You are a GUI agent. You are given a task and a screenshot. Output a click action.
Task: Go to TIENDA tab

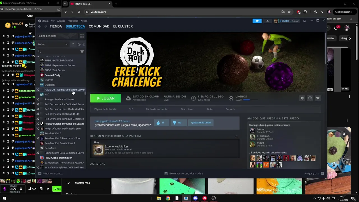pyautogui.click(x=56, y=26)
